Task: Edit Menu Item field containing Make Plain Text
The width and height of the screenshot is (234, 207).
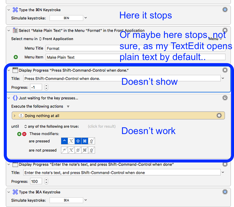Action: (x=135, y=57)
